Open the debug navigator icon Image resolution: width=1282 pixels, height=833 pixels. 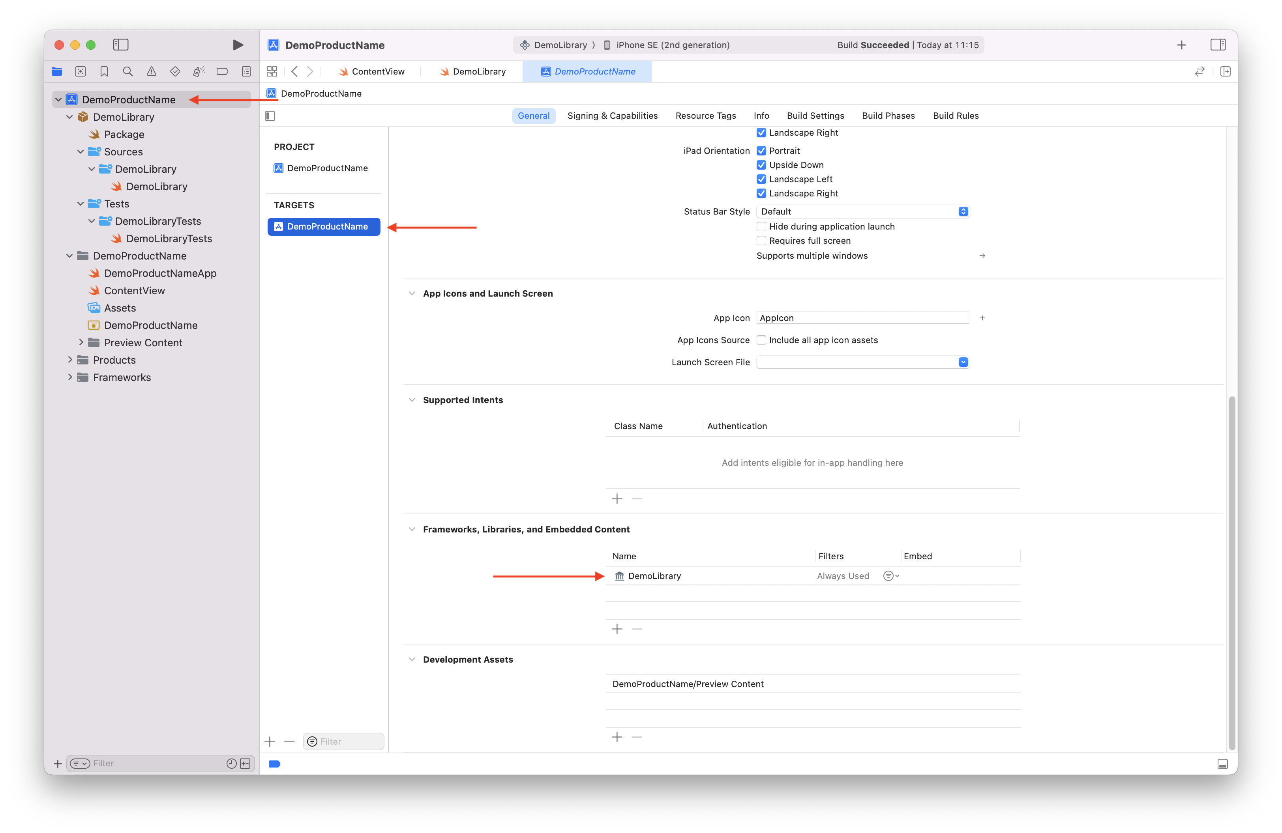tap(199, 71)
